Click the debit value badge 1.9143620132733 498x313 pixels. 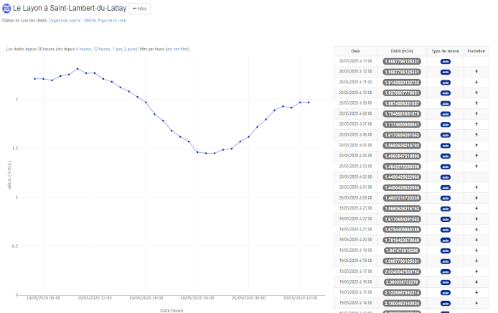(x=402, y=83)
